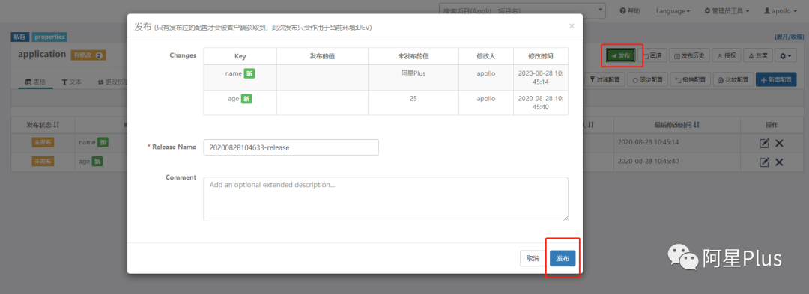Click the blue 发布 button in dialog footer
Image resolution: width=809 pixels, height=294 pixels.
point(563,259)
